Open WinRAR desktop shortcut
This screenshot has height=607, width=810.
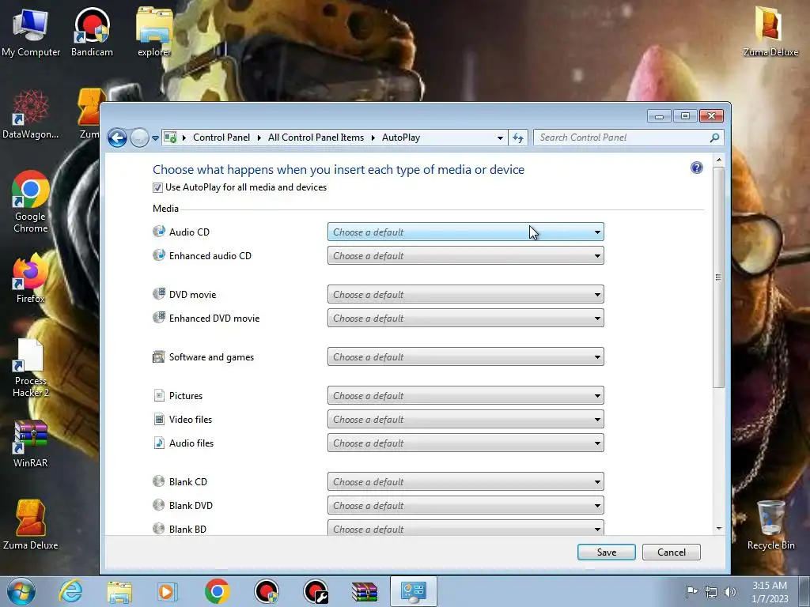[31, 444]
